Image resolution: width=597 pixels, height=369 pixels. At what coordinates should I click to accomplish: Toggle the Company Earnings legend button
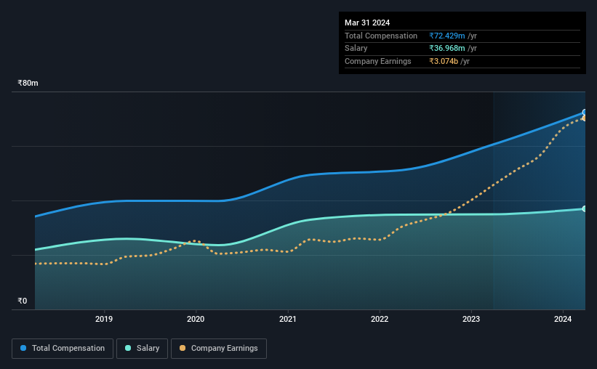click(219, 349)
